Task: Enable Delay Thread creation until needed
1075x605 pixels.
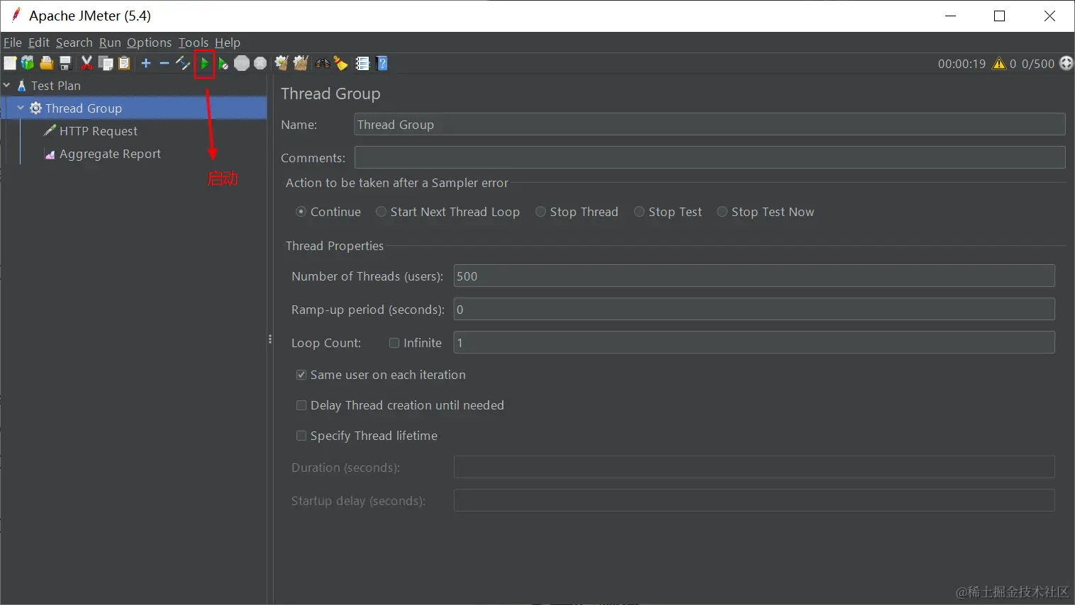Action: tap(301, 405)
